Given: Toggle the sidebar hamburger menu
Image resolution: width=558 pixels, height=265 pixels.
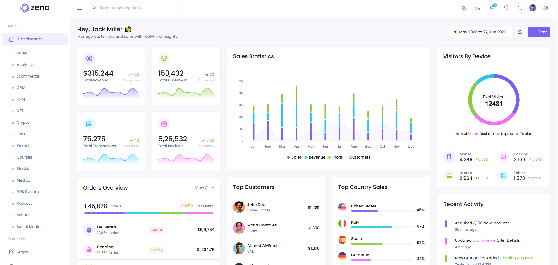Looking at the screenshot, I should [x=80, y=8].
